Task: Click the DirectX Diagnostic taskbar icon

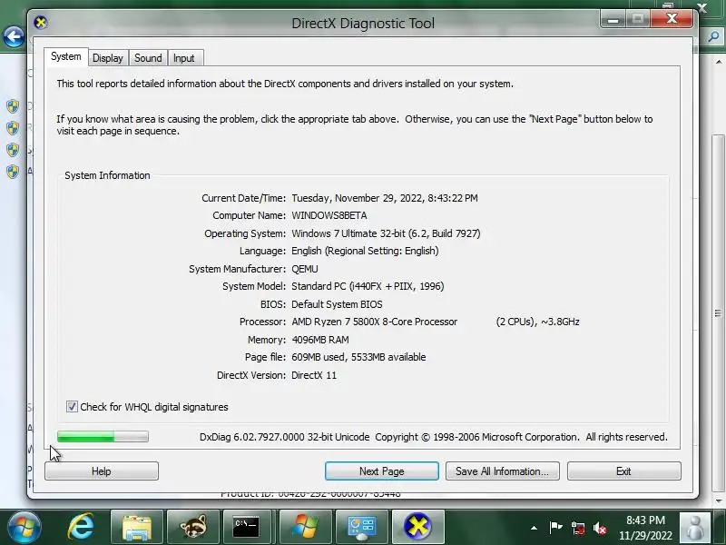Action: click(417, 528)
